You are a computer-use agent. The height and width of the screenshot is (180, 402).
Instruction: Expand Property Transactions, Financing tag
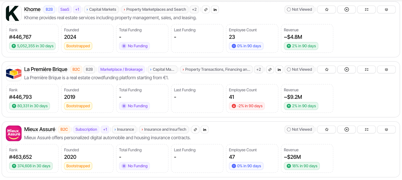(x=216, y=69)
